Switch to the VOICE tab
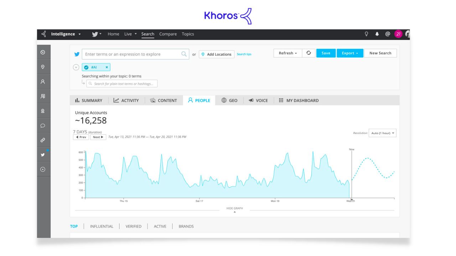 [x=258, y=100]
